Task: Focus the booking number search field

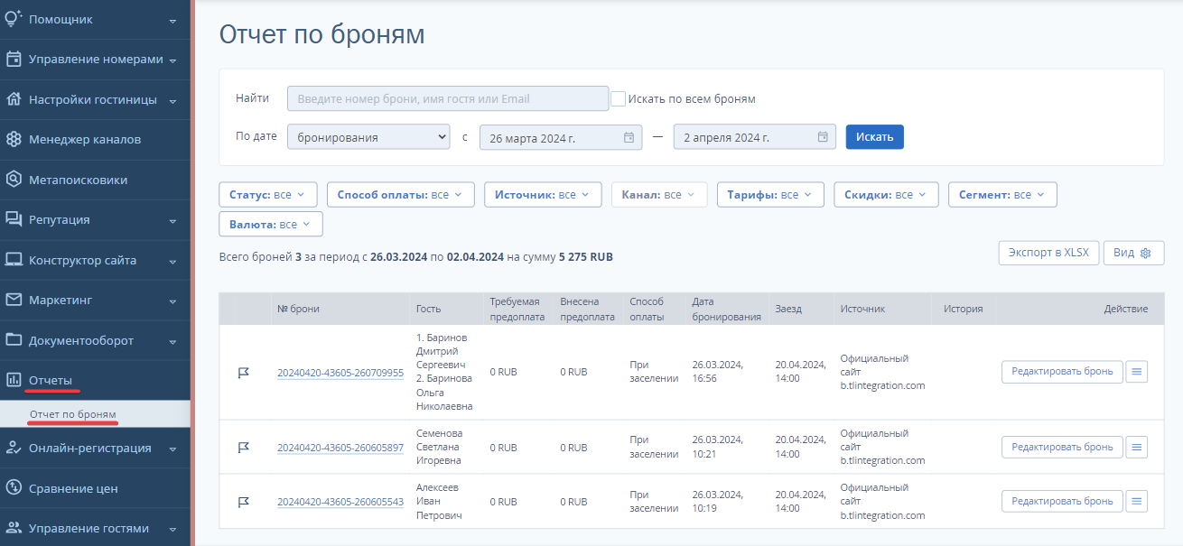Action: coord(448,98)
